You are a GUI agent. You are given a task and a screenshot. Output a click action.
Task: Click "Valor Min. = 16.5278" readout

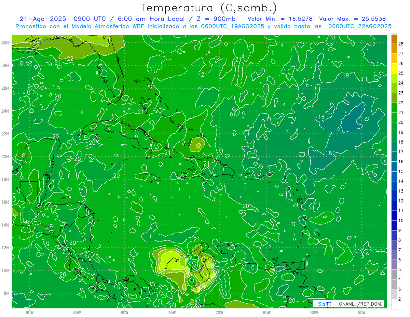[x=280, y=19]
